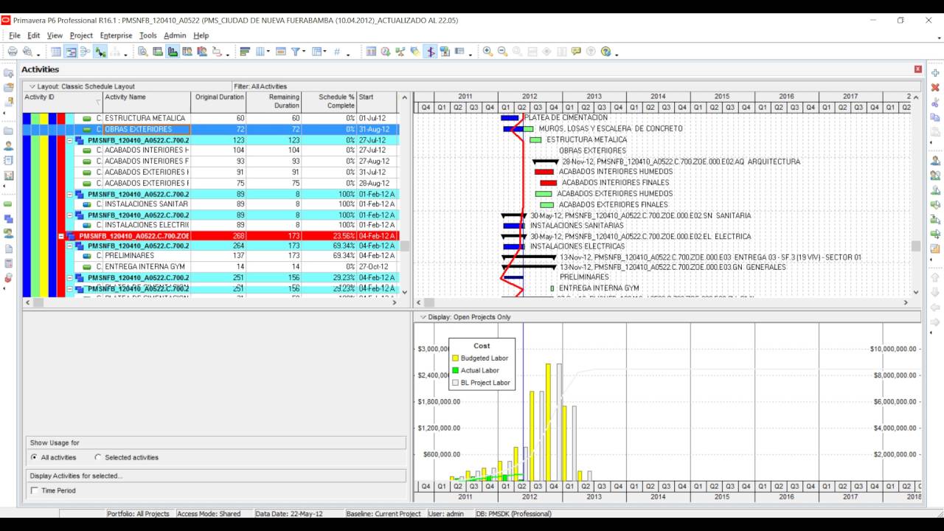Click the Cut scissors icon
Image resolution: width=944 pixels, height=531 pixels.
point(935,103)
